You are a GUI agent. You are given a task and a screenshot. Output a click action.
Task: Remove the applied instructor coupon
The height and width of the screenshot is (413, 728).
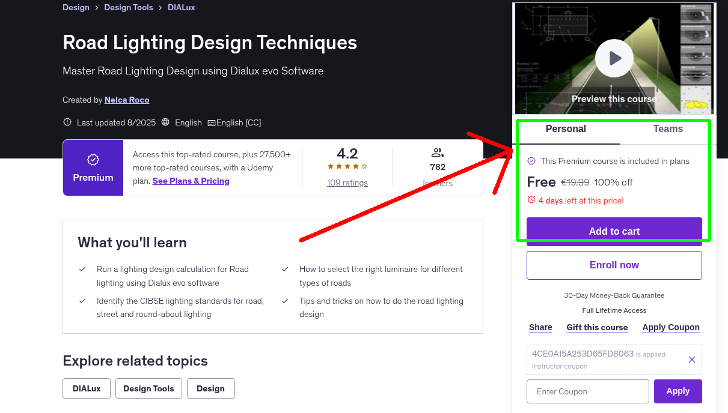[691, 360]
